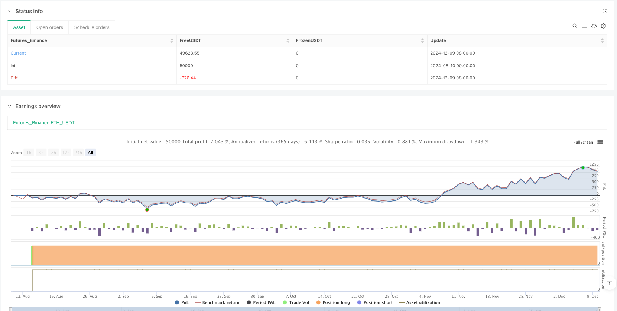Viewport: 617px width, 311px height.
Task: Sort the FreeUSDT column
Action: point(288,40)
